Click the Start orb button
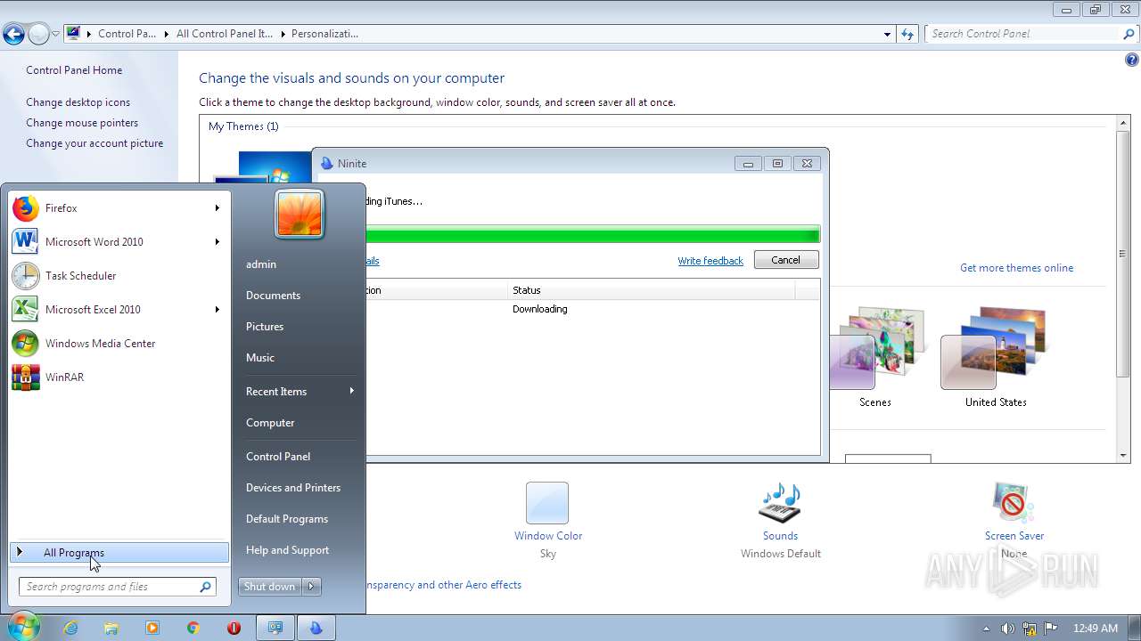This screenshot has height=641, width=1141. click(23, 627)
